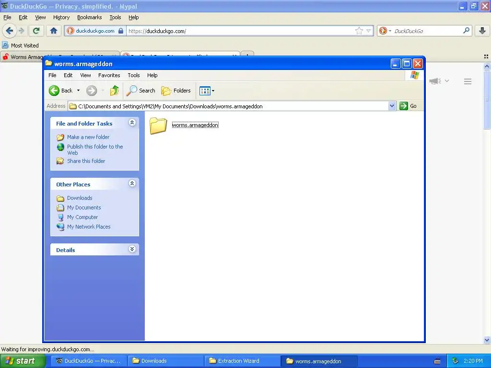This screenshot has height=368, width=491.
Task: Click the search magnifier in browser search box
Action: [466, 30]
